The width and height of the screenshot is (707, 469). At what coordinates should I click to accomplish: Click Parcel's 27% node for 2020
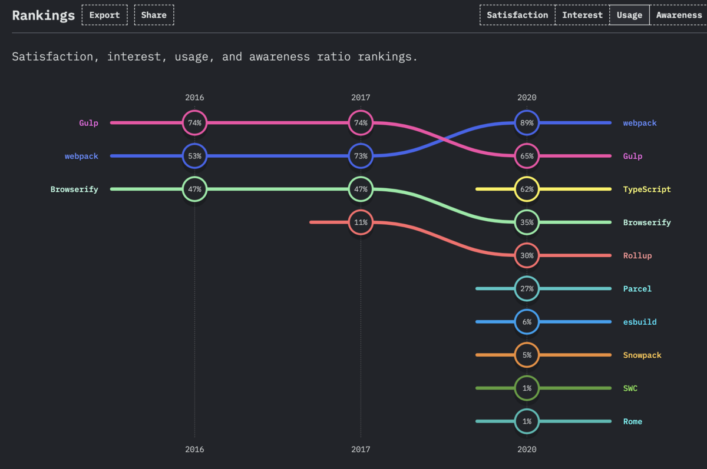point(527,289)
